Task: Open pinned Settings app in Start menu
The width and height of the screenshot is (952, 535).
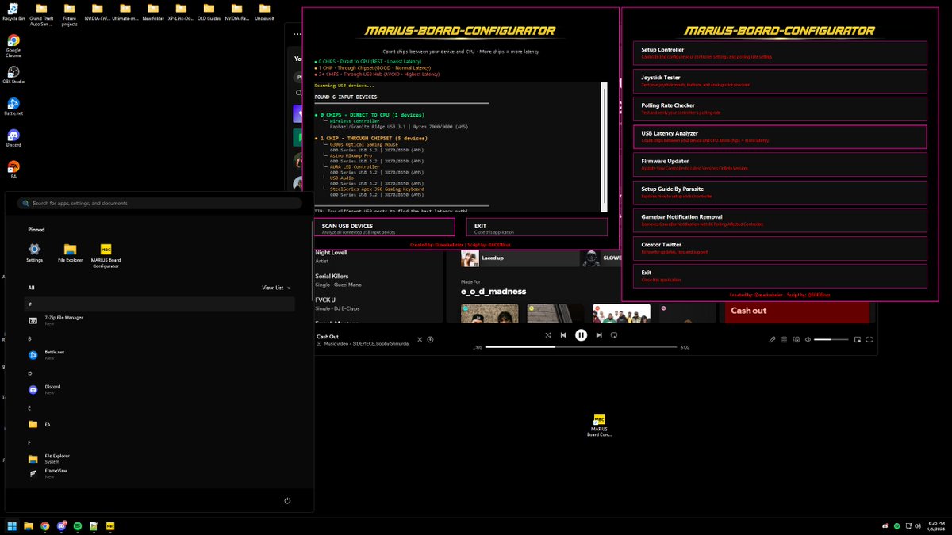Action: click(34, 254)
